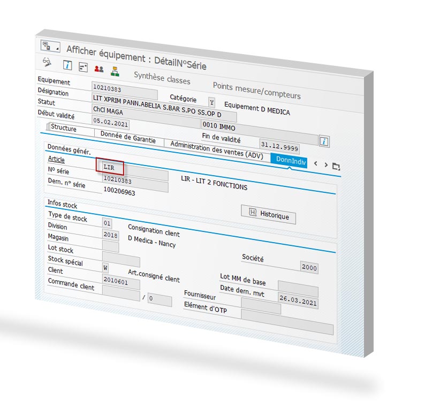Click the empty Lot MM de base field

pos(298,290)
